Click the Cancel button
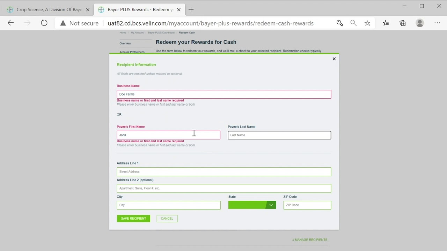 click(x=167, y=219)
